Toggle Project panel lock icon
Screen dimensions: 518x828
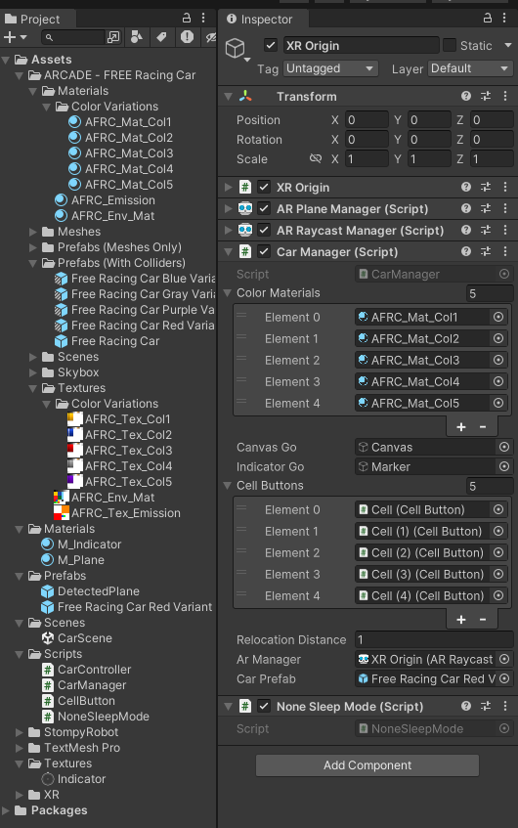[x=187, y=18]
